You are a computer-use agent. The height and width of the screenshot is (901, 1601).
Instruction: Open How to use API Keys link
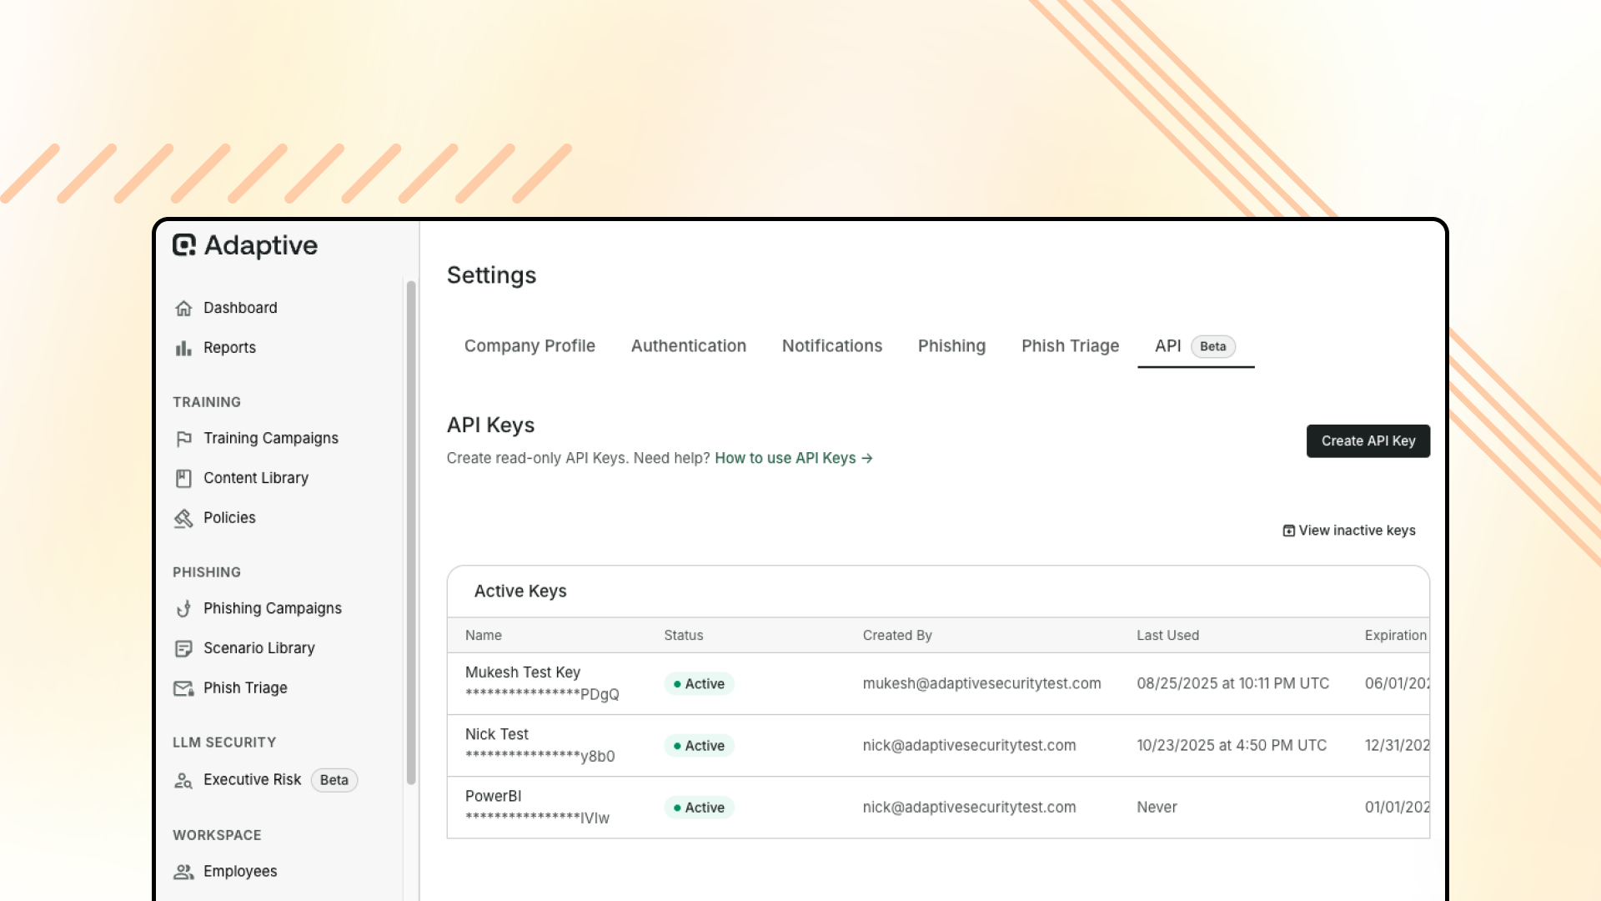pos(793,458)
